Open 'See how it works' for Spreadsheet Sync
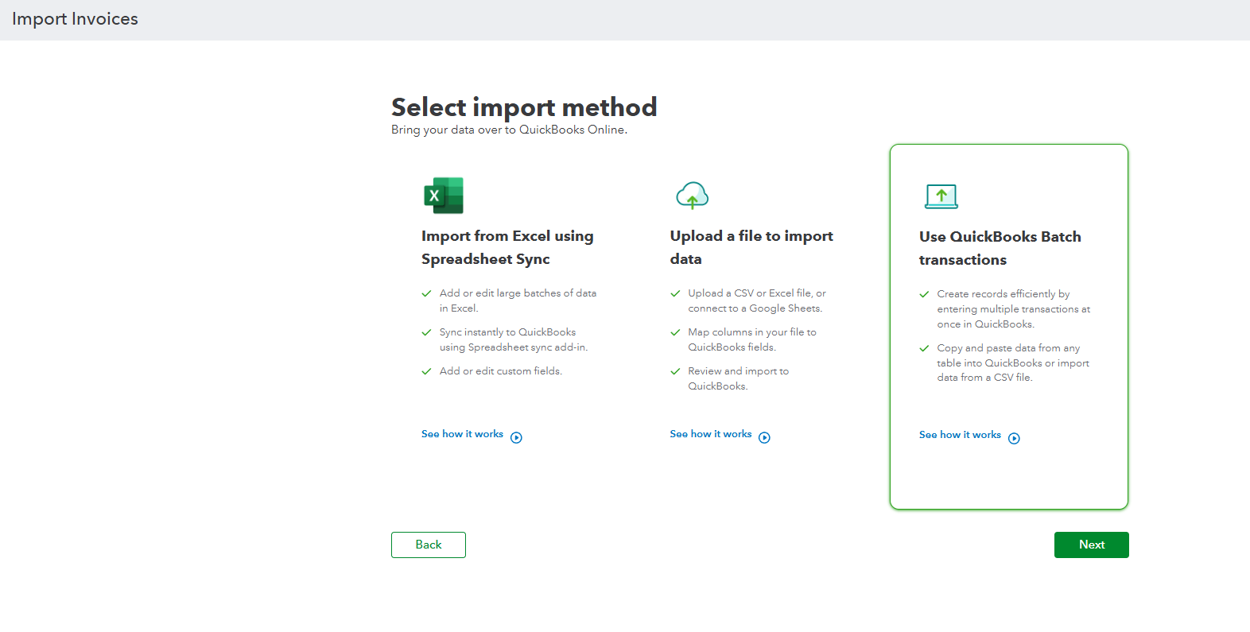1250x632 pixels. 462,434
